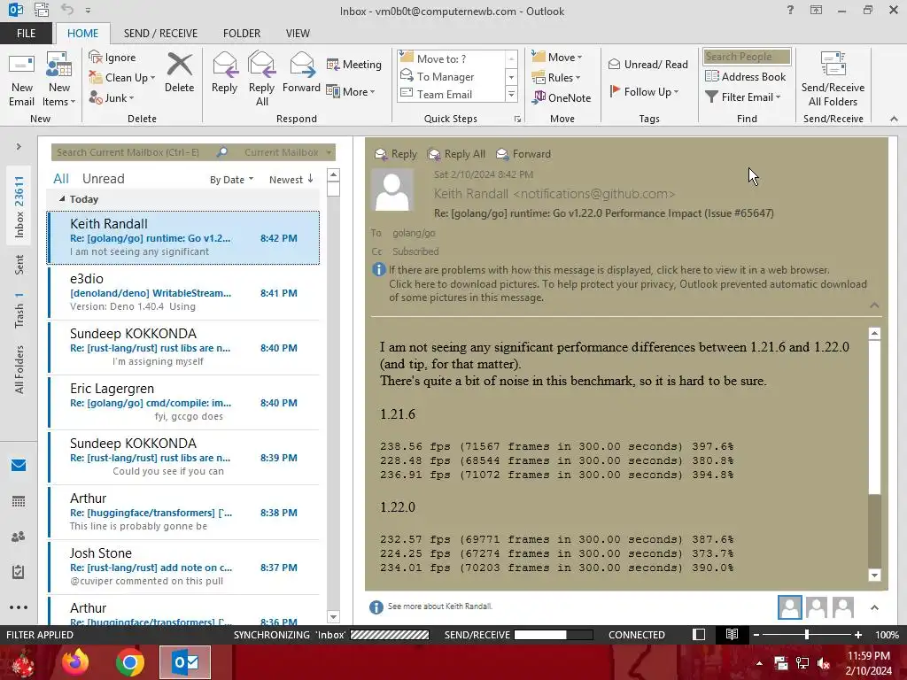Switch to the FOLDER tab
The image size is (907, 680).
coord(242,34)
